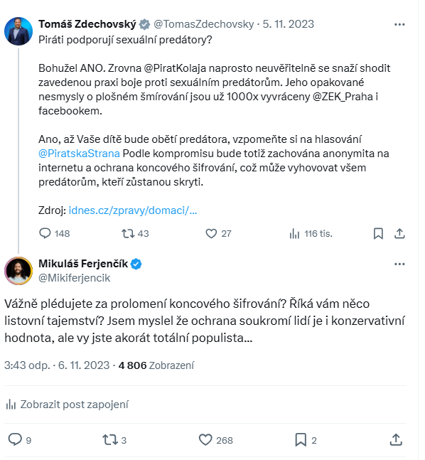Image resolution: width=425 pixels, height=460 pixels.
Task: Open replies on Zdechovský's tweet with 148 comments
Action: [x=54, y=233]
